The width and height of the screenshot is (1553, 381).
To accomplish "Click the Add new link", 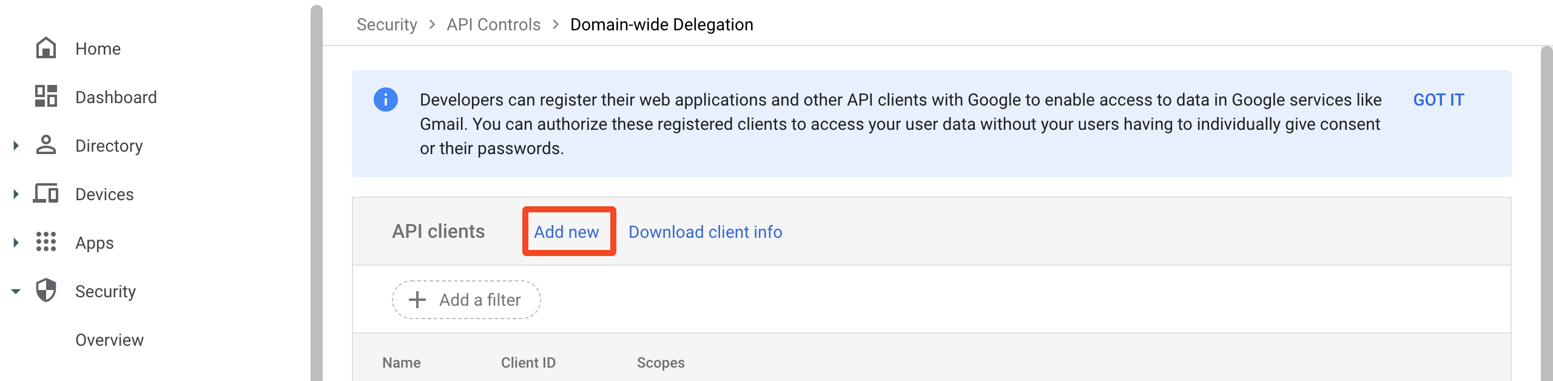I will point(567,232).
